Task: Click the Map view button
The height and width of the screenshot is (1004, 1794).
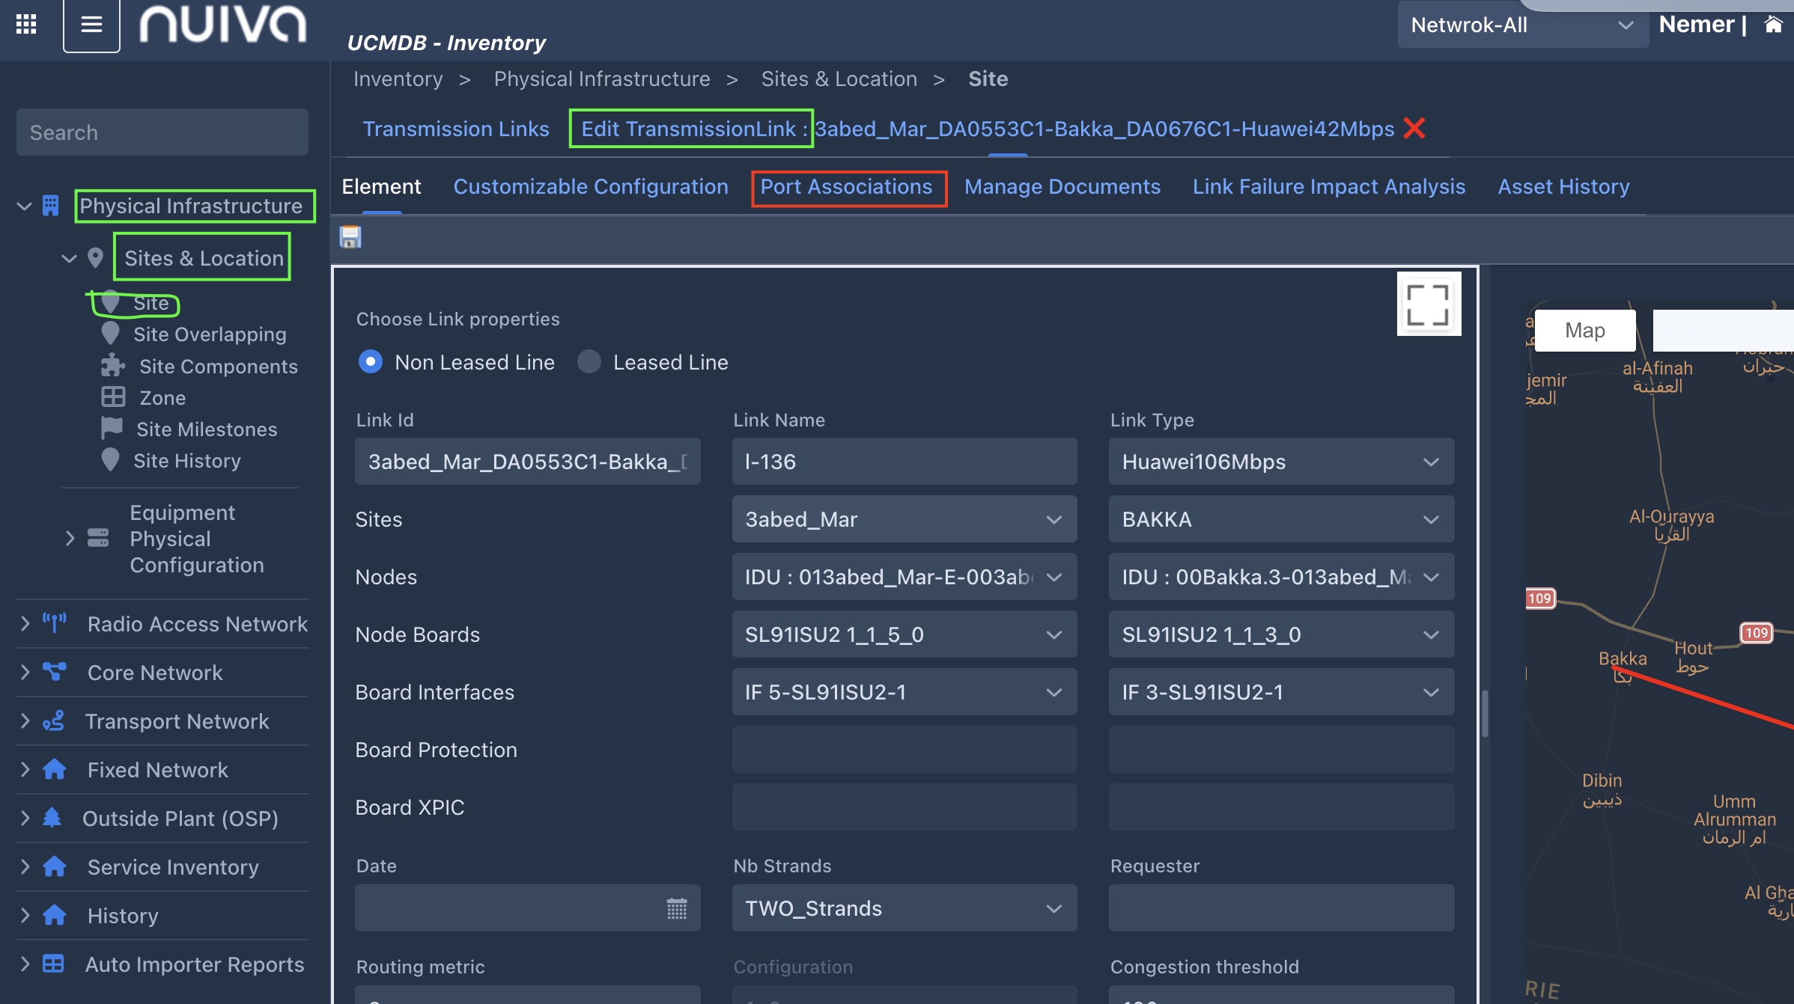Action: coord(1584,331)
